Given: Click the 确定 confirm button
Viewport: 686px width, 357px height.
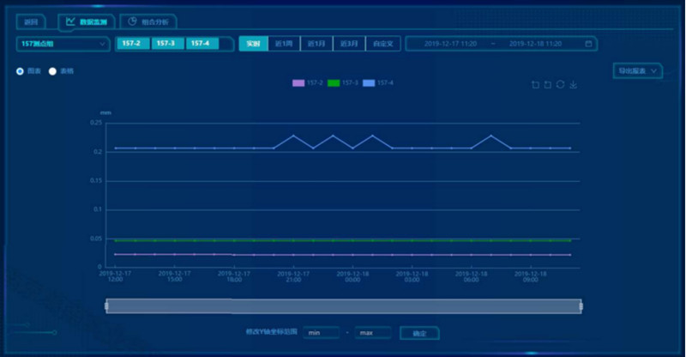Looking at the screenshot, I should click(x=419, y=333).
